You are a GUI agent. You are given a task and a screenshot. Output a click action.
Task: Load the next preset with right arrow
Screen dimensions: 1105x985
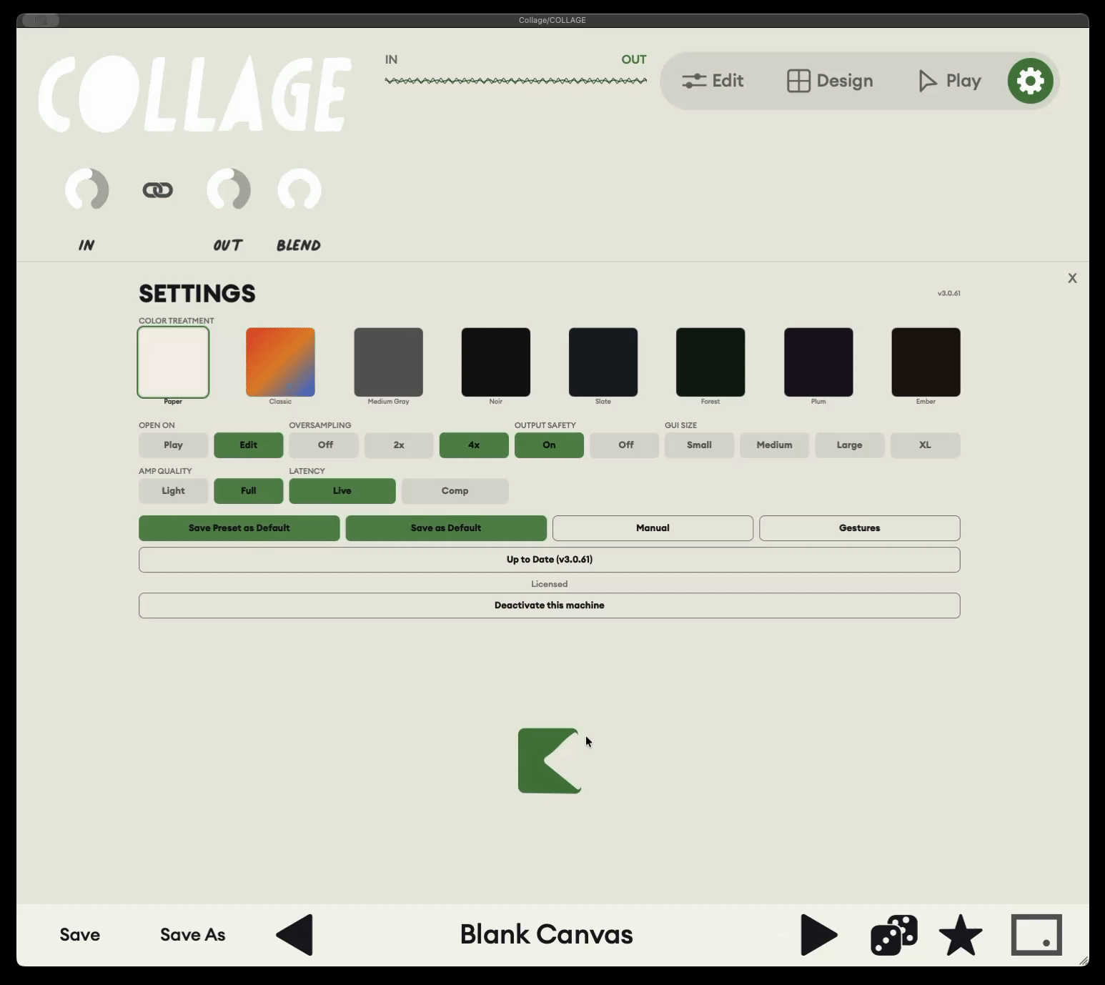coord(818,934)
